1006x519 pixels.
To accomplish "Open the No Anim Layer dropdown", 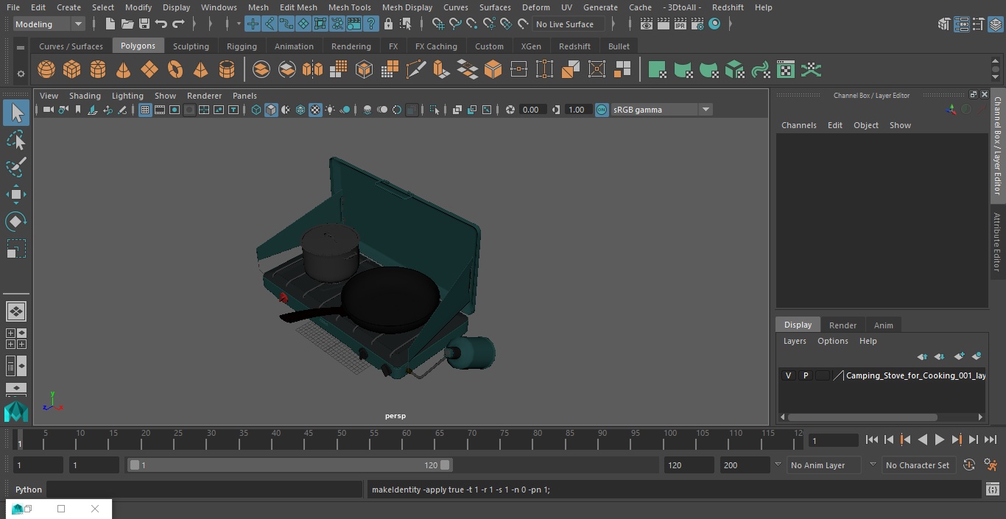I will [x=823, y=465].
